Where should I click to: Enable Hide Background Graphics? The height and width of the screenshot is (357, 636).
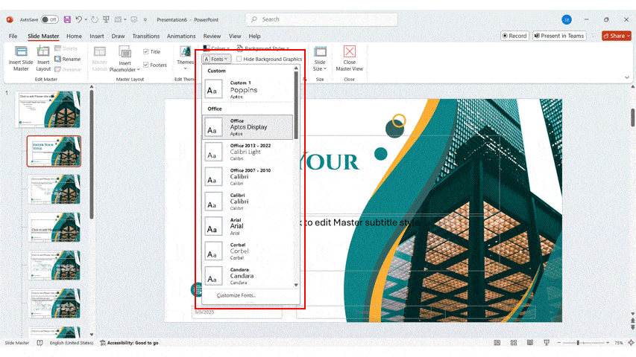click(x=239, y=59)
